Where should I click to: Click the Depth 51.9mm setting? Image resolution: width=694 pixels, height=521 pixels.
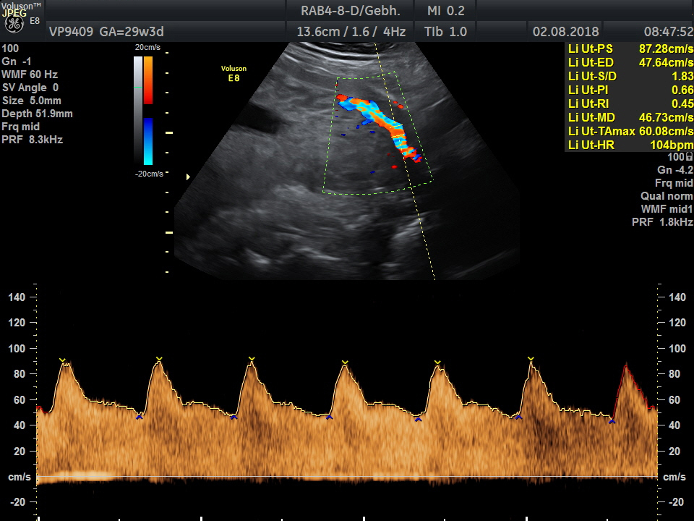(x=37, y=114)
